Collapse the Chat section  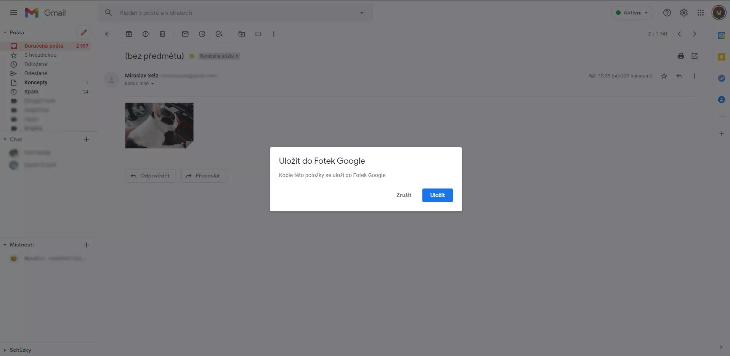5,139
